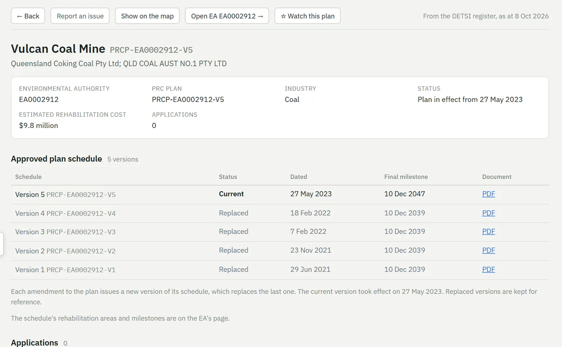The width and height of the screenshot is (562, 347).
Task: Click the PRCP-EA0002912-V5 value under PRC Plan
Action: click(188, 99)
